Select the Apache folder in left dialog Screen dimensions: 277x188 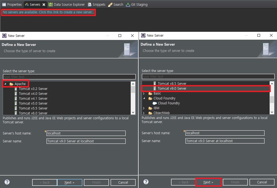[20, 84]
